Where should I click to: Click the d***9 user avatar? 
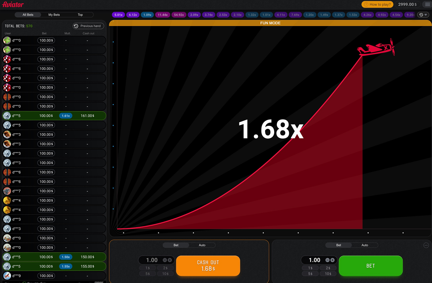coord(7,276)
